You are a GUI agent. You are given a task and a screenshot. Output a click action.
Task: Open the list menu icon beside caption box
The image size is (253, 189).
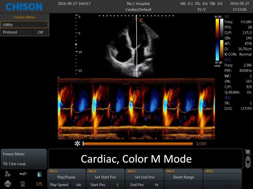click(248, 152)
